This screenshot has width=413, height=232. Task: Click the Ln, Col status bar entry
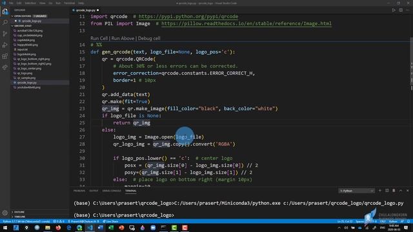point(345,222)
